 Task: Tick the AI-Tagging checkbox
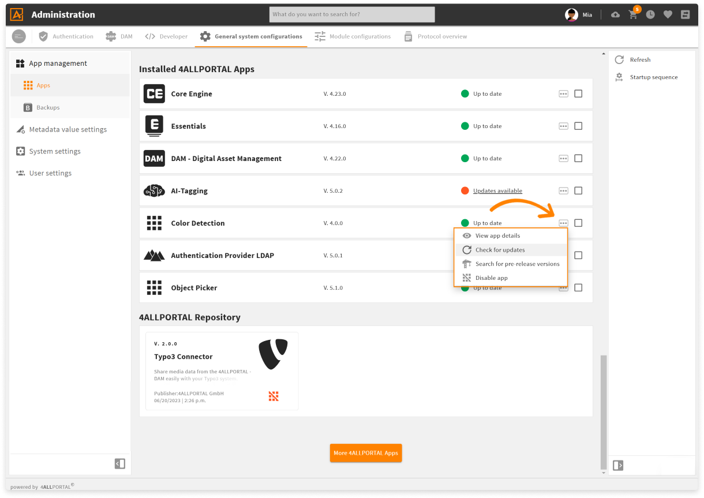pos(578,191)
